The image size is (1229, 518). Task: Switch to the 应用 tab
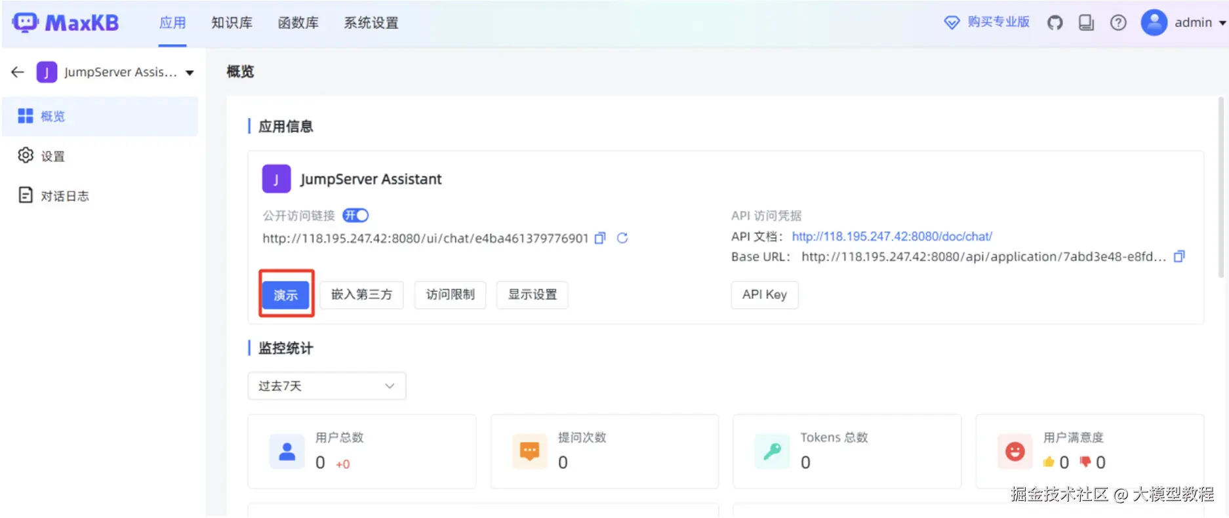click(x=172, y=23)
